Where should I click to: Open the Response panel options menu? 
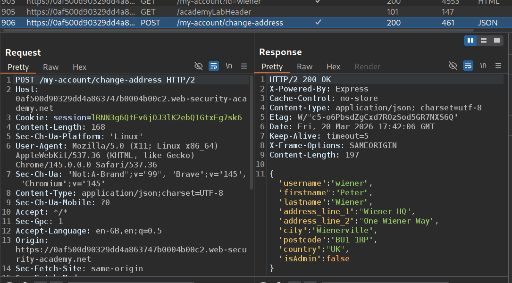pyautogui.click(x=498, y=66)
